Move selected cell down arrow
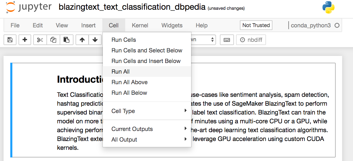The image size is (353, 161). (x=95, y=40)
